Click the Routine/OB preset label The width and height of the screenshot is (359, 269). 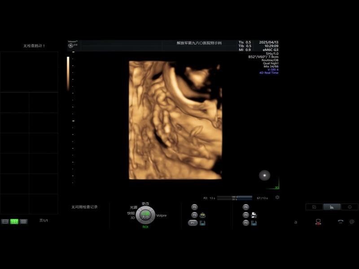click(x=270, y=60)
